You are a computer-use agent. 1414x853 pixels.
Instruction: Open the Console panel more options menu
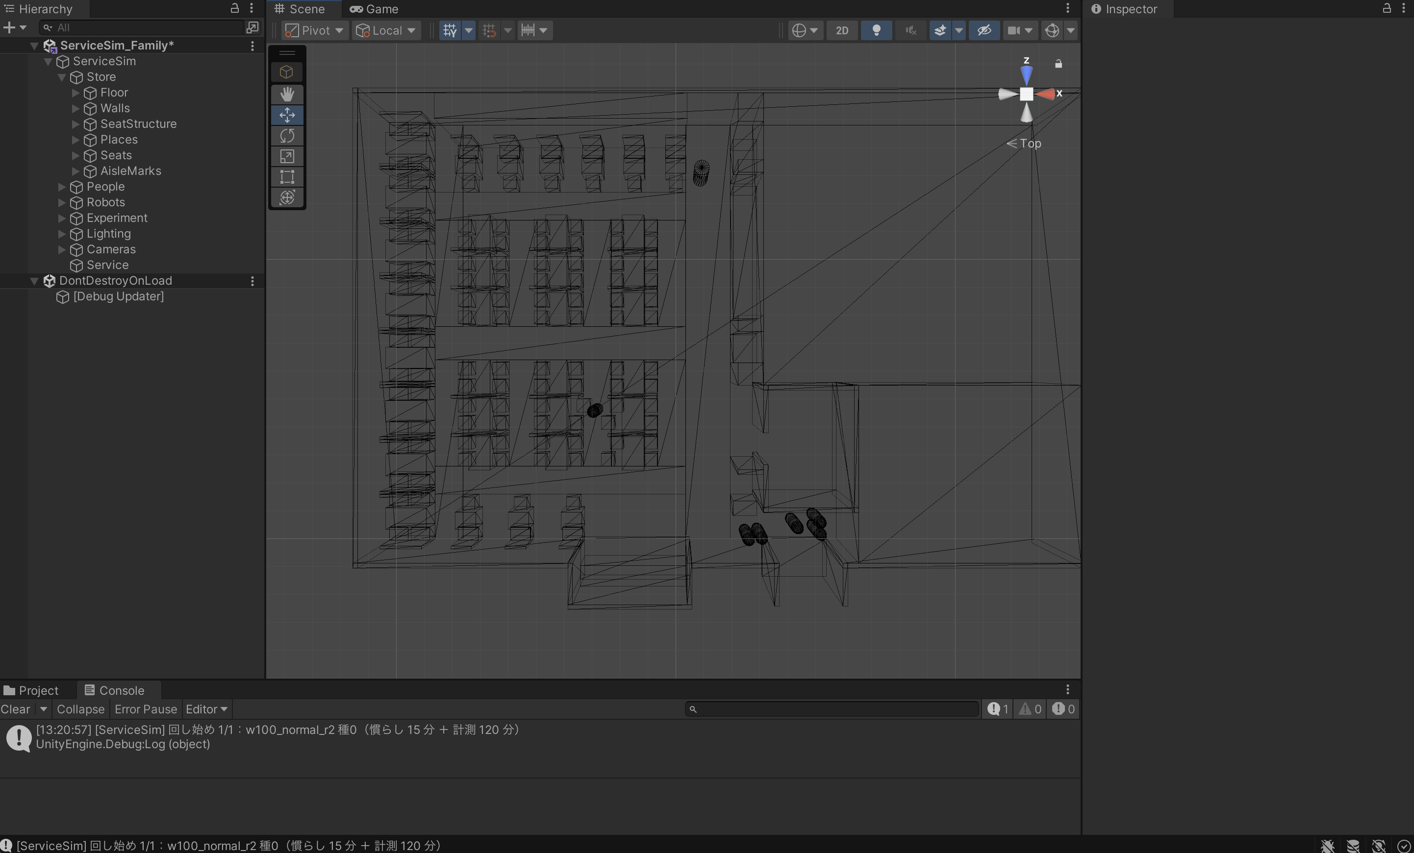point(1067,689)
